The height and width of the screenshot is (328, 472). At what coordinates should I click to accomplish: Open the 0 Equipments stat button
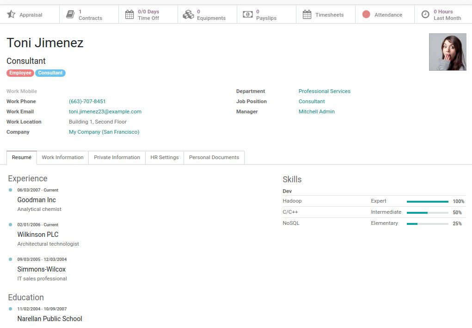pos(207,14)
